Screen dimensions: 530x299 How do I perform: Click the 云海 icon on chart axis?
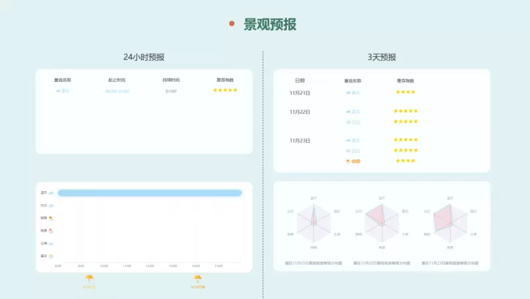51,243
